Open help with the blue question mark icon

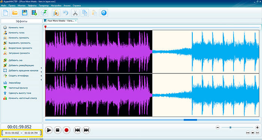point(104,13)
